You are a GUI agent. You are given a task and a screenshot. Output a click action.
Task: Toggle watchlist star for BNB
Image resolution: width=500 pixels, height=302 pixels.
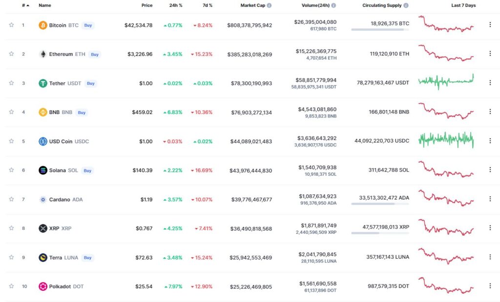(x=12, y=112)
